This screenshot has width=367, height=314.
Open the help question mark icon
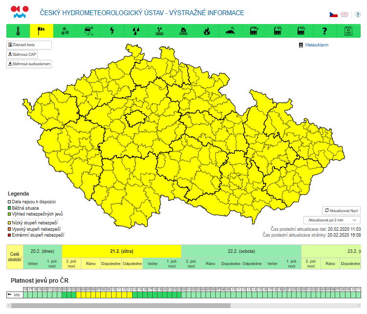point(358,15)
